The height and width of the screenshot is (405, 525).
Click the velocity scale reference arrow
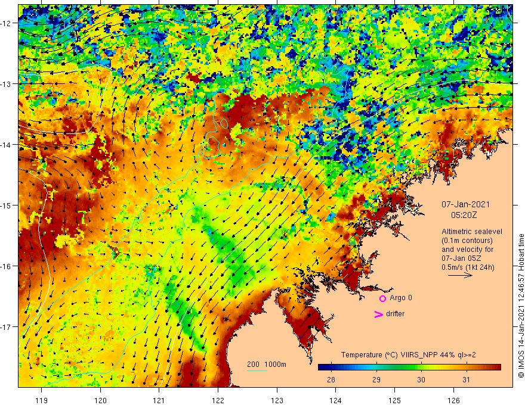(460, 275)
